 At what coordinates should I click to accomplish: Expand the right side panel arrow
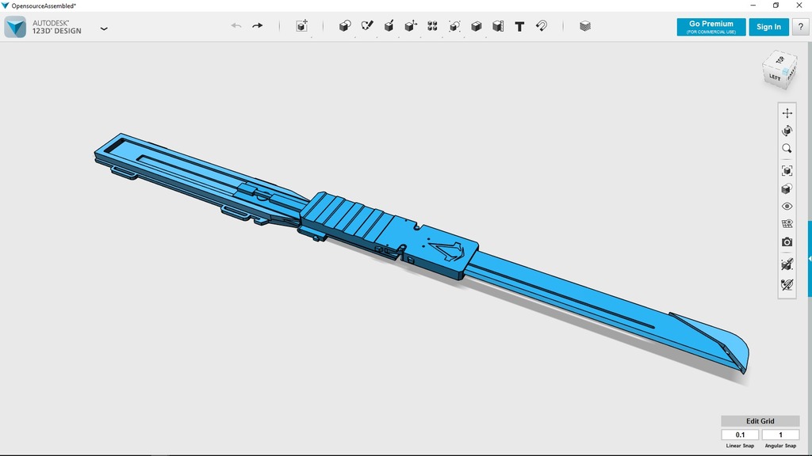coord(809,259)
